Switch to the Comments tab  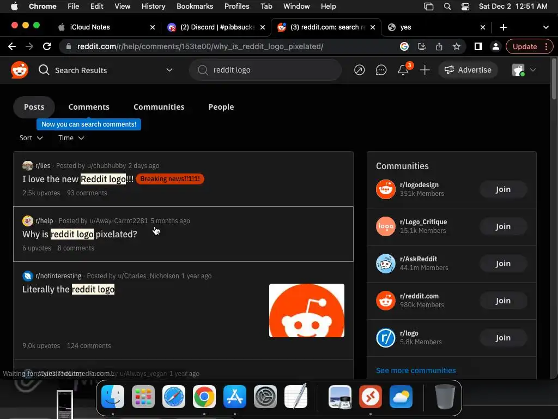(89, 107)
